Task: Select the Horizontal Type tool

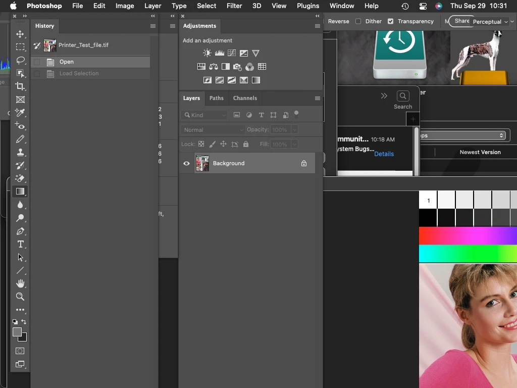Action: coord(20,244)
